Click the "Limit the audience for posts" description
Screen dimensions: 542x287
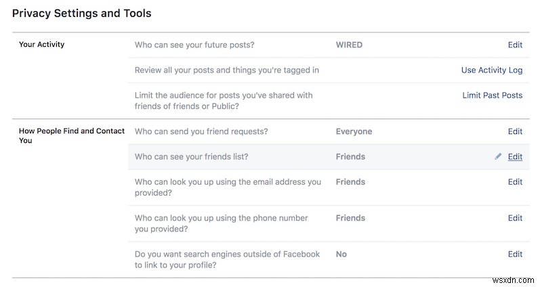[224, 101]
